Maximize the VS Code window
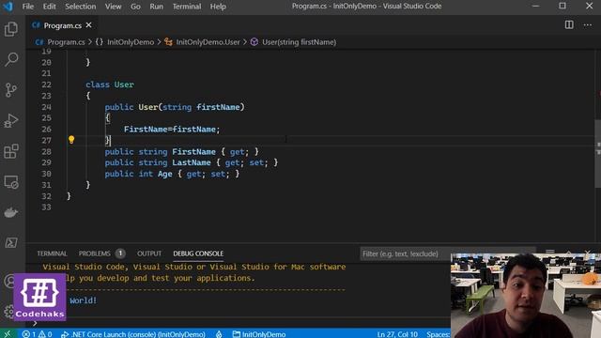Image resolution: width=601 pixels, height=338 pixels. (x=562, y=6)
